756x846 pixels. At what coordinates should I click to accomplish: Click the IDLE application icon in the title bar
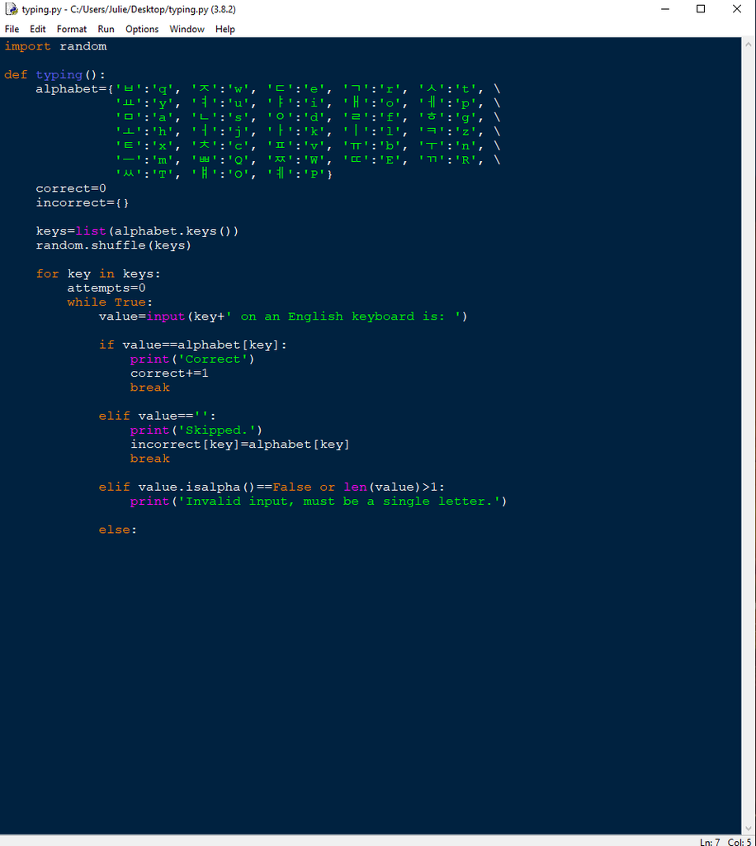(x=11, y=9)
